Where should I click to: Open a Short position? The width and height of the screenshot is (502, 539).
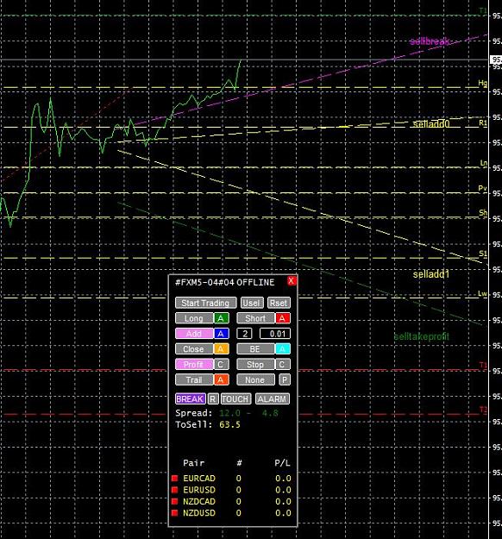pyautogui.click(x=255, y=318)
